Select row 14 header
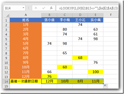This screenshot has height=94, width=124. point(6,81)
